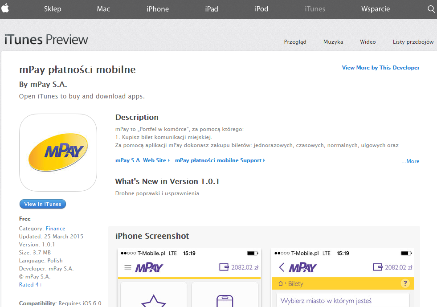Click the Finance category link
437x307 pixels.
point(56,229)
